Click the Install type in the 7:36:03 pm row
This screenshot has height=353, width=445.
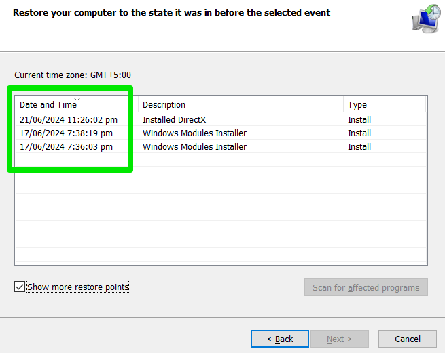pos(359,146)
